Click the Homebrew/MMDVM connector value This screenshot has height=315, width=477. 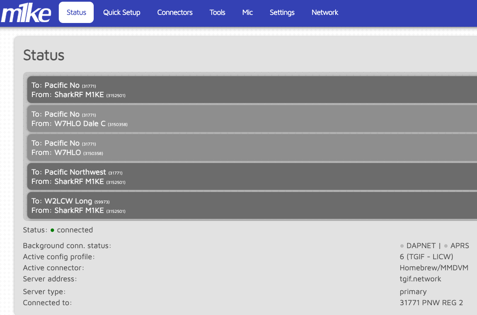coord(434,268)
